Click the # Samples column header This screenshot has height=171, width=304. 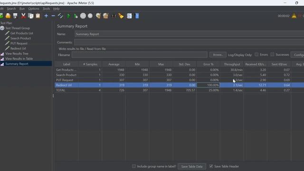[90, 64]
